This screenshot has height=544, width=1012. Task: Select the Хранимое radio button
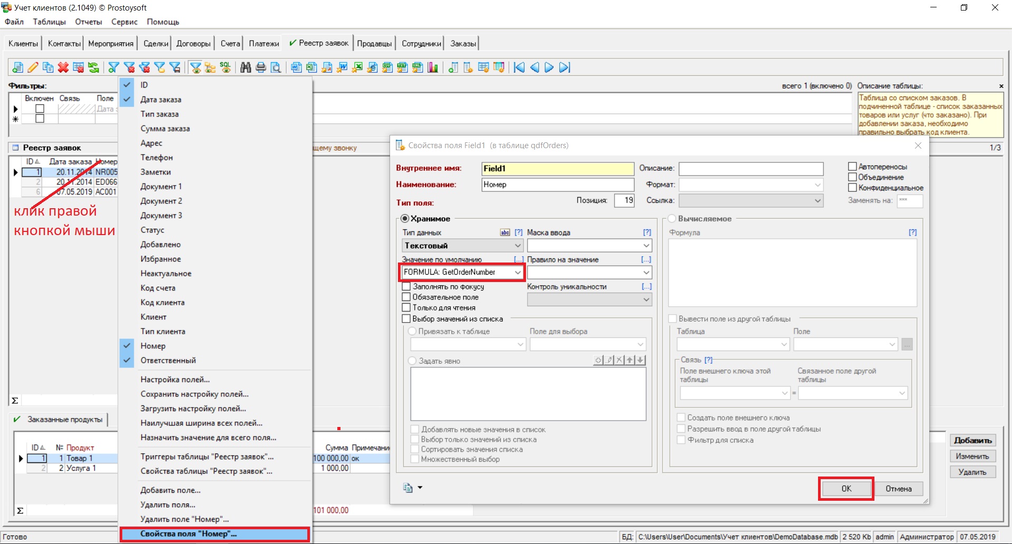point(405,219)
